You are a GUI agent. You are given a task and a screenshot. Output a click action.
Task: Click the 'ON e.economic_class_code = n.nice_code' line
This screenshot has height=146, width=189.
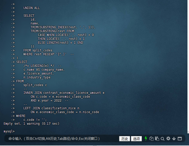[65, 112]
